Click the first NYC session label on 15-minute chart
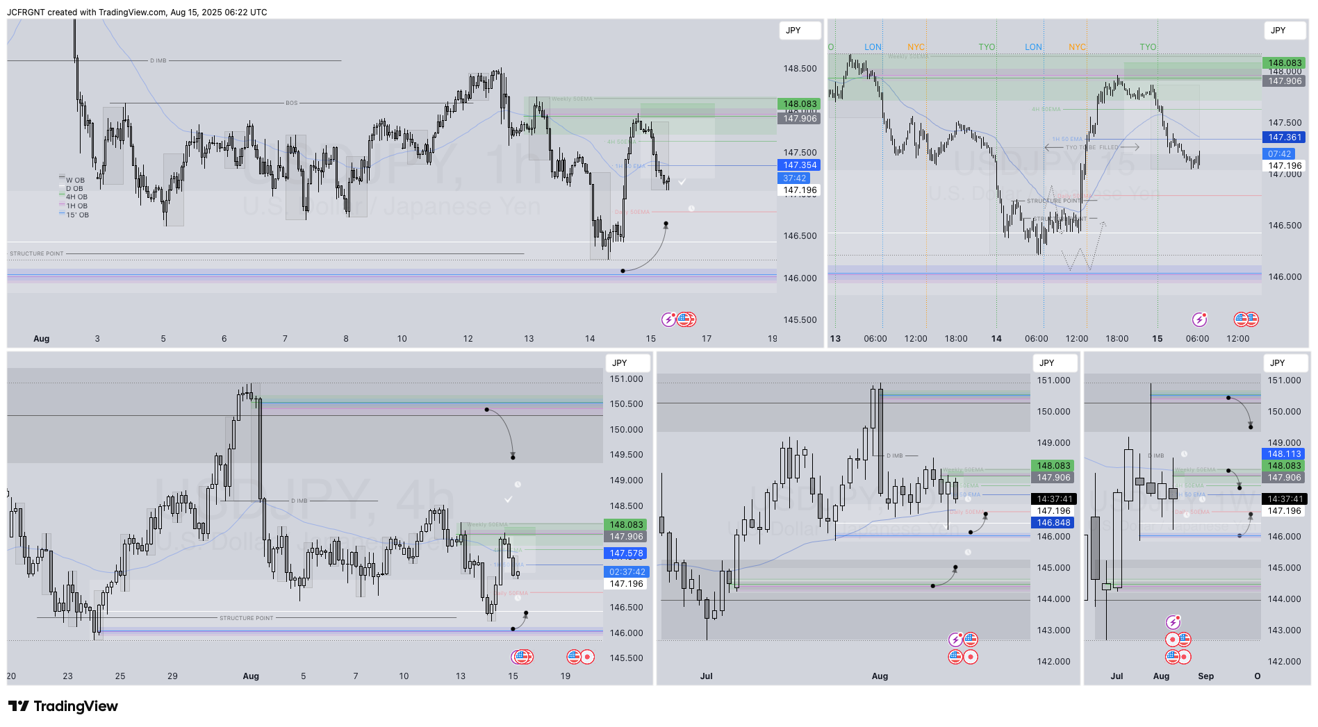The image size is (1318, 727). point(916,47)
